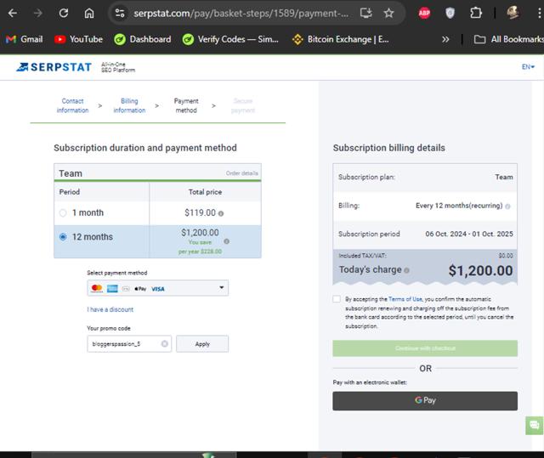Open the ABP Adblock Plus extension
The height and width of the screenshot is (458, 544).
pyautogui.click(x=424, y=14)
